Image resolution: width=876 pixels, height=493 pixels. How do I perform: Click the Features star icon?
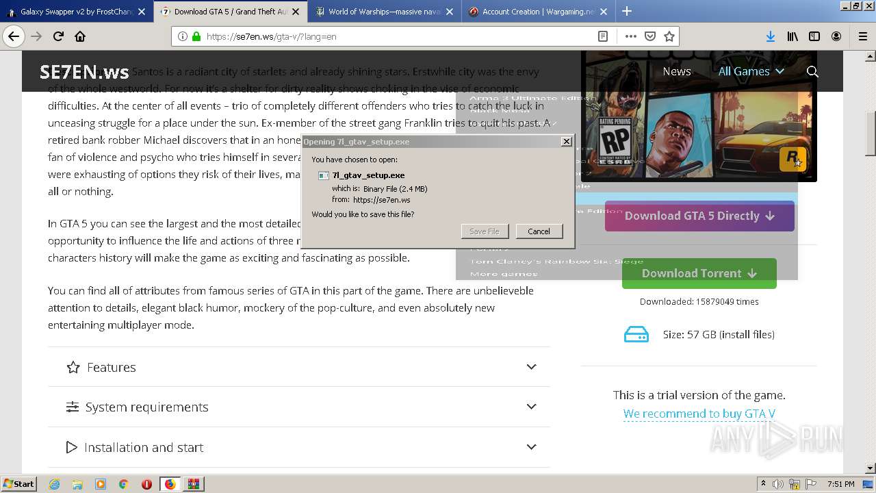pos(73,368)
